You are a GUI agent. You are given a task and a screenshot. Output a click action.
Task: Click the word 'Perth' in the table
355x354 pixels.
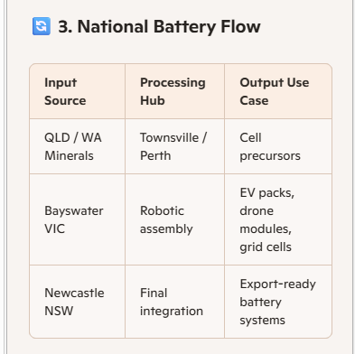click(155, 155)
